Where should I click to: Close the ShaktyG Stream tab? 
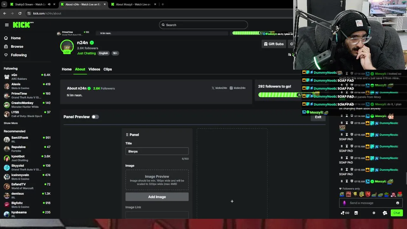[54, 4]
